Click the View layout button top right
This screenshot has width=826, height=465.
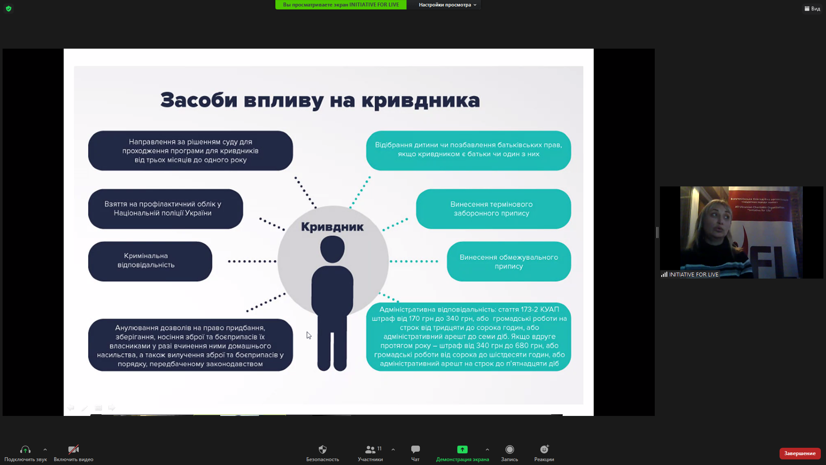click(x=812, y=9)
